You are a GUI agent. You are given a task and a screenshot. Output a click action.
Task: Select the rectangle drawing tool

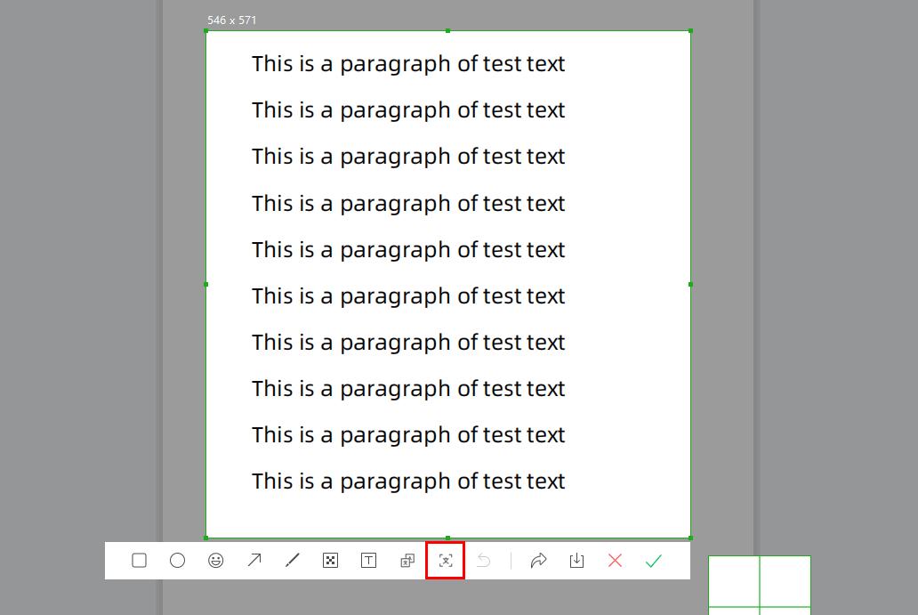[x=139, y=561]
